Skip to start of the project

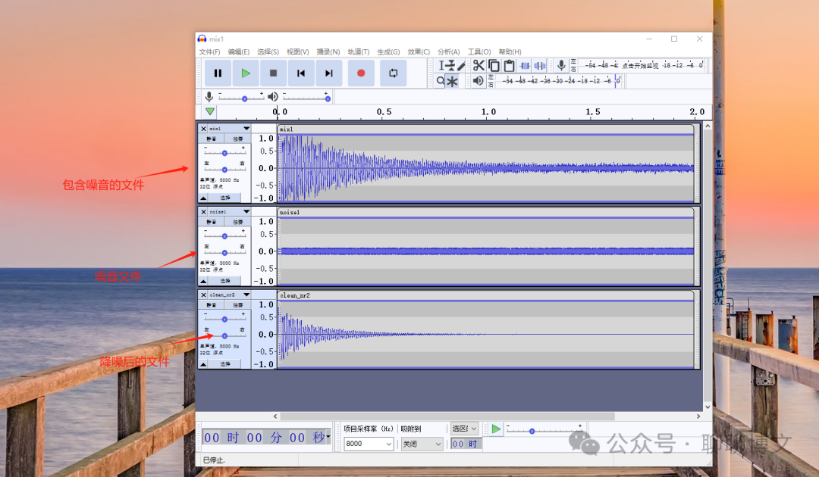point(301,73)
